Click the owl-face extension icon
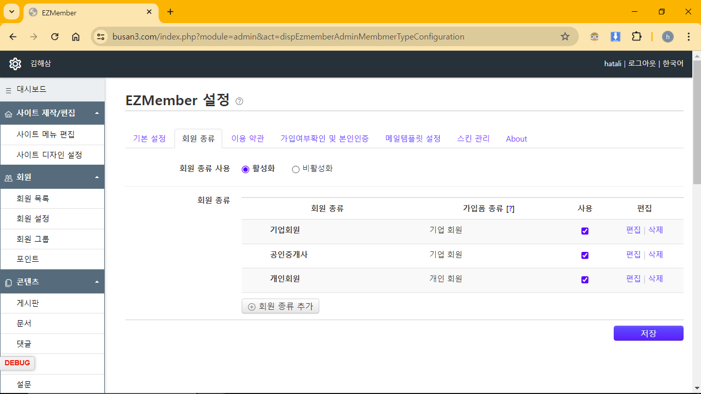 coord(594,36)
